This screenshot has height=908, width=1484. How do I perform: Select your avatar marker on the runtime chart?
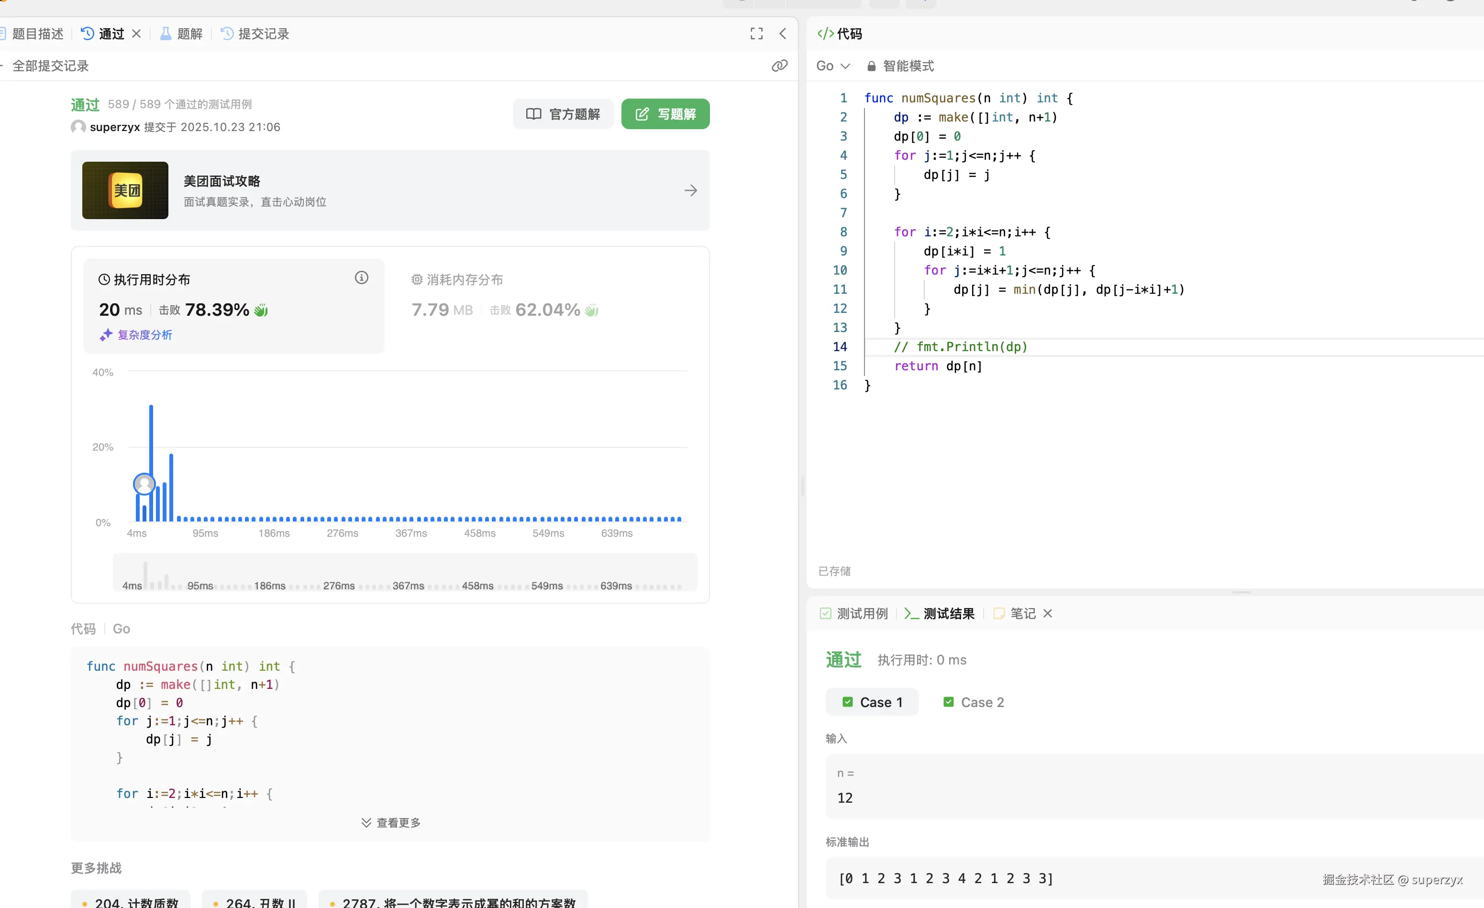[x=144, y=484]
